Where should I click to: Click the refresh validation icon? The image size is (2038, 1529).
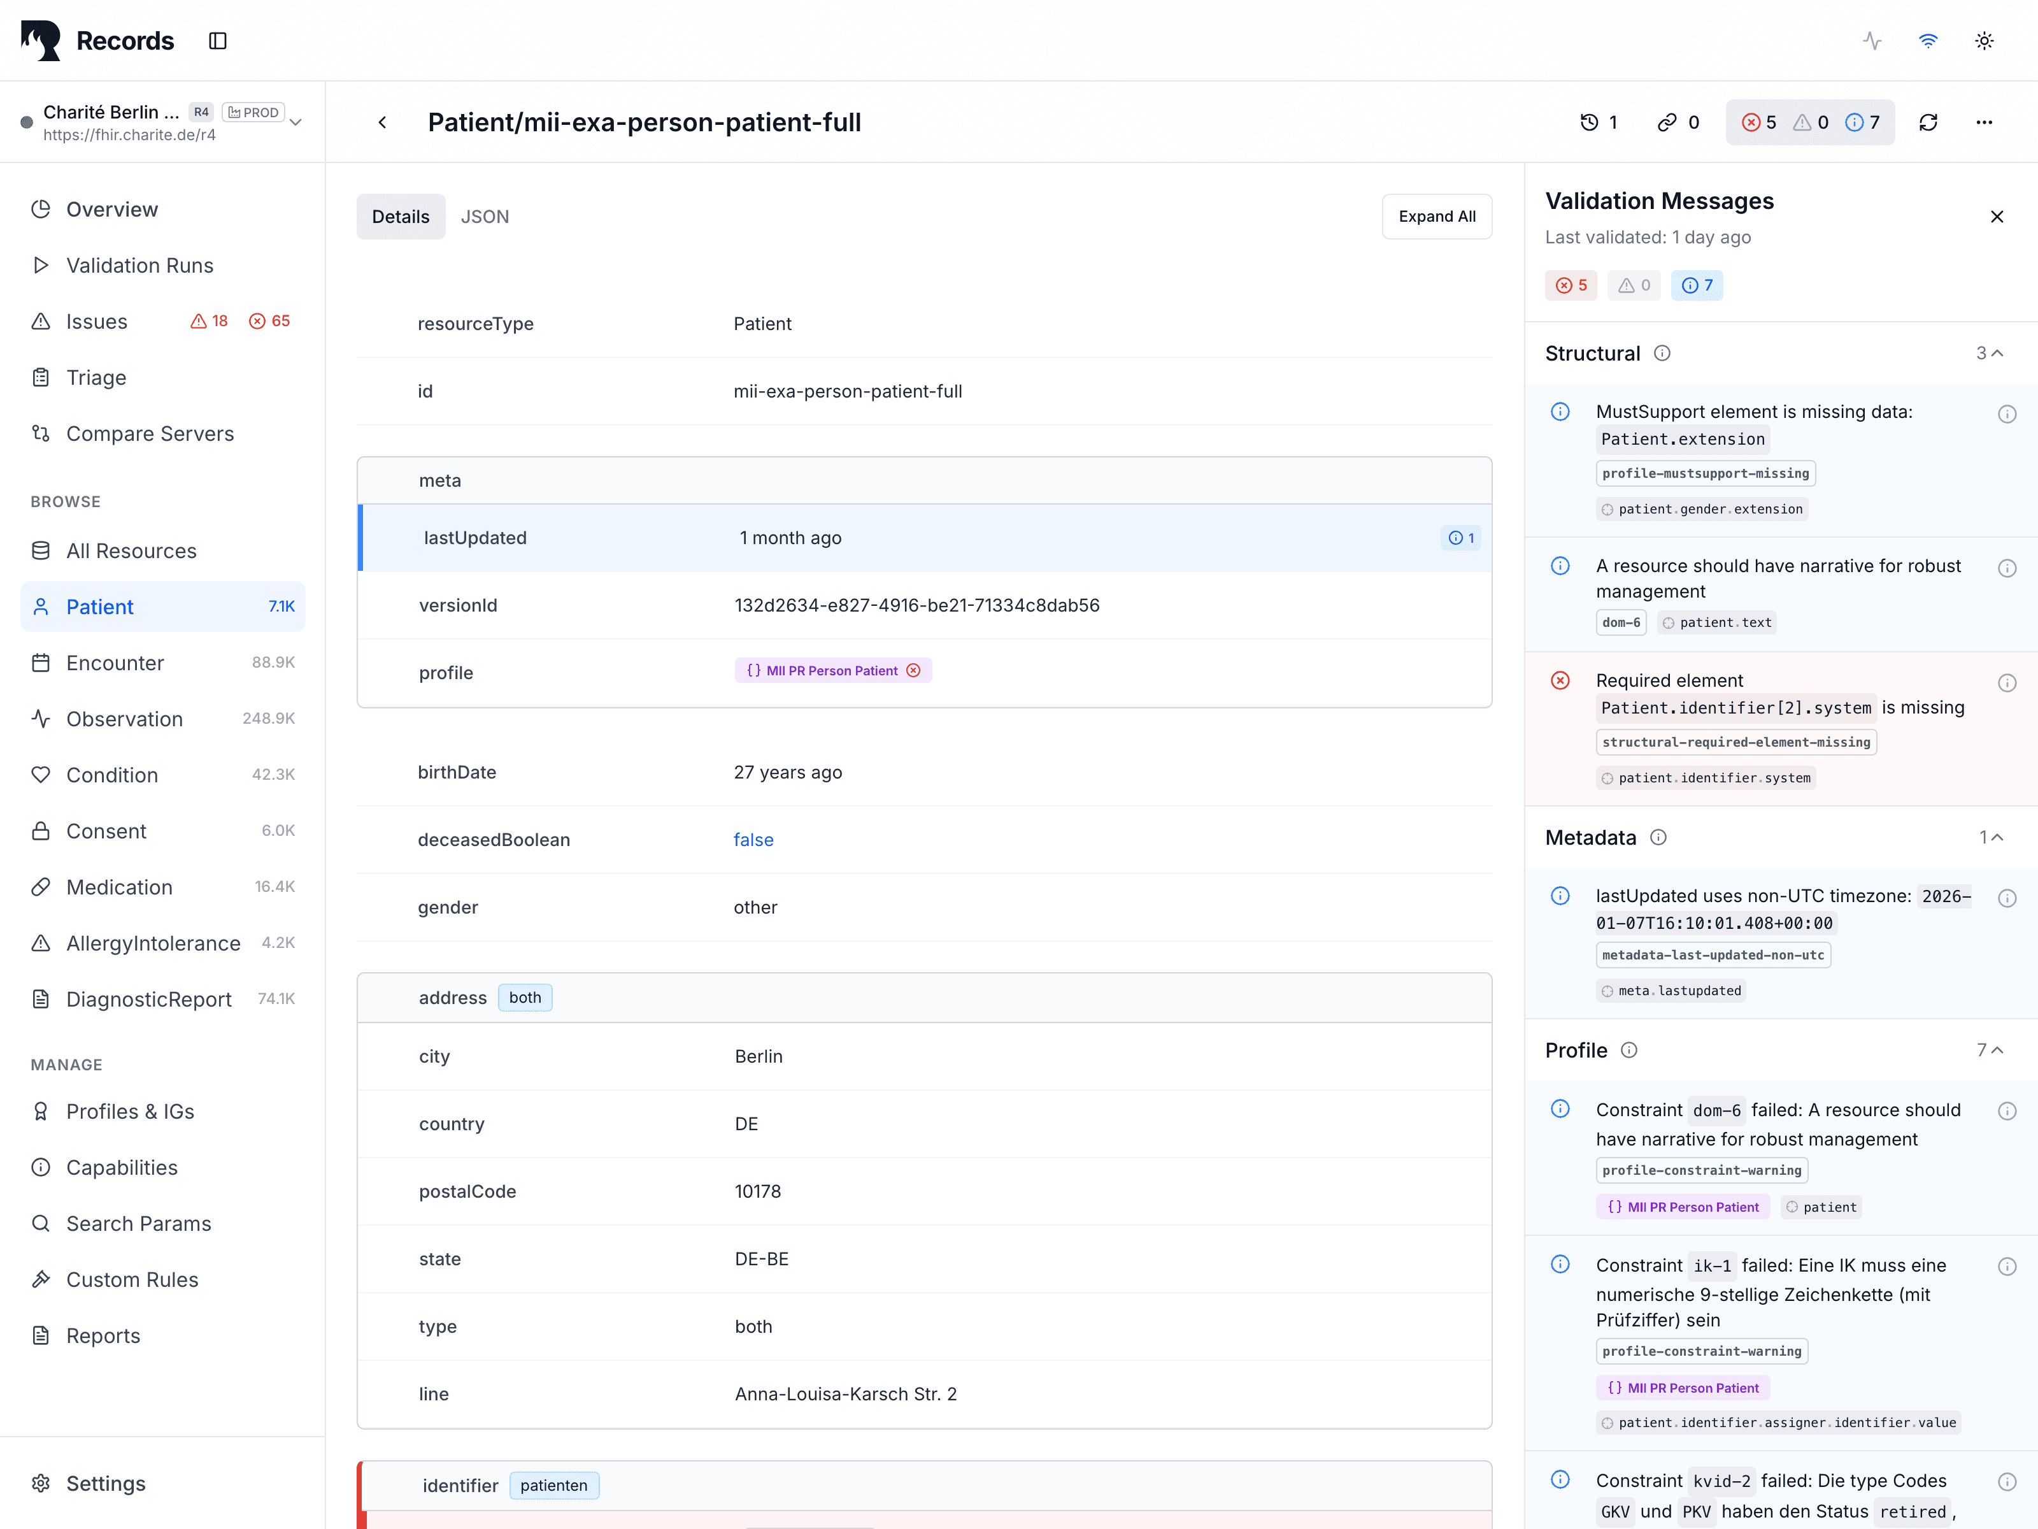pyautogui.click(x=1928, y=122)
